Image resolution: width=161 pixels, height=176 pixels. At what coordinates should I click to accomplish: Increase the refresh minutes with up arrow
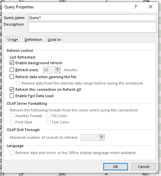pyautogui.click(x=58, y=69)
